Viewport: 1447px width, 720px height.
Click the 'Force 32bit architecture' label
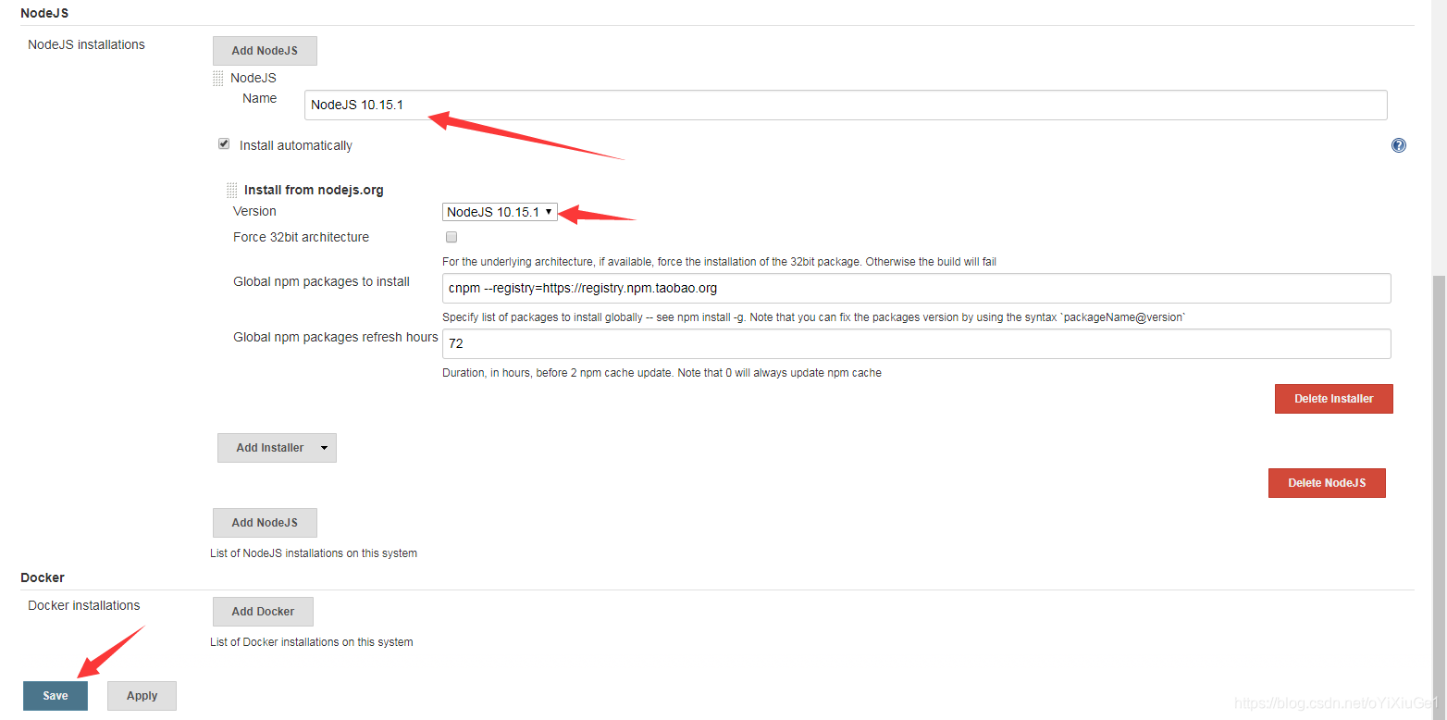tap(301, 237)
